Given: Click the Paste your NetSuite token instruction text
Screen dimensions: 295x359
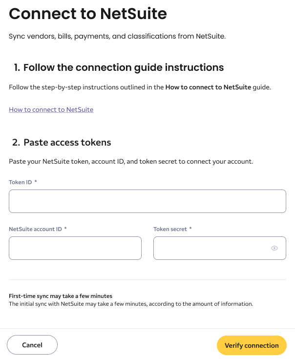Looking at the screenshot, I should [x=131, y=161].
